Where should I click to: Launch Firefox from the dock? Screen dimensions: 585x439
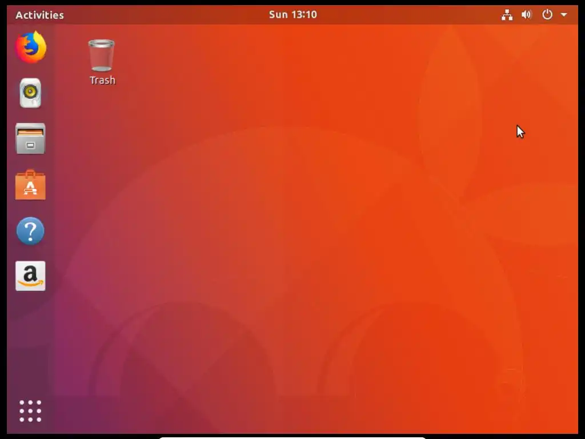pos(31,47)
